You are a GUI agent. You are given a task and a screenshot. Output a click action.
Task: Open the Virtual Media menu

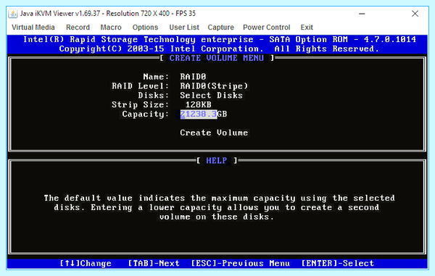pyautogui.click(x=33, y=28)
